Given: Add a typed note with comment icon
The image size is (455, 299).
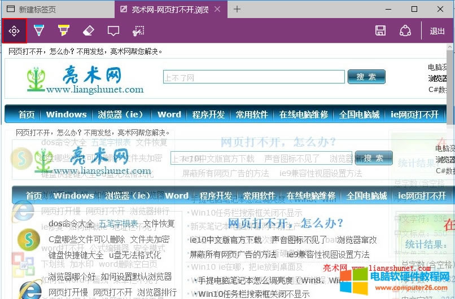Looking at the screenshot, I should [113, 30].
